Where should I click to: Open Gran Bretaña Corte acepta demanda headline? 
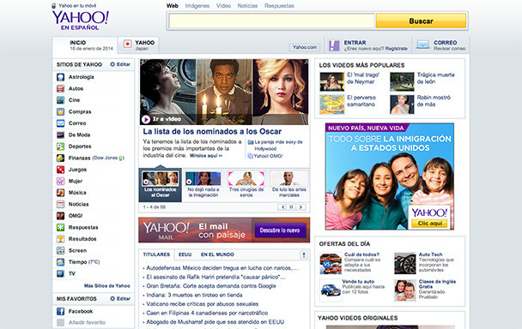pyautogui.click(x=211, y=286)
